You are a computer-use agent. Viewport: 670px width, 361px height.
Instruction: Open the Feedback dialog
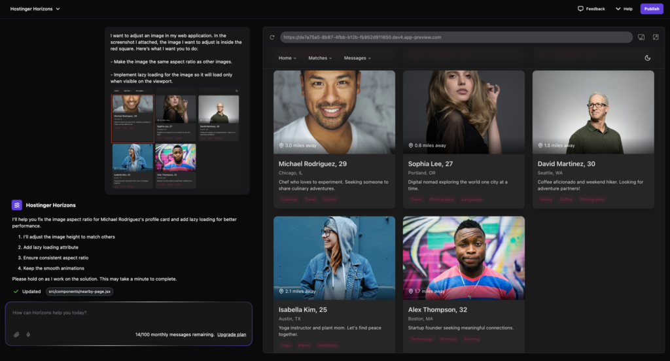(x=591, y=9)
